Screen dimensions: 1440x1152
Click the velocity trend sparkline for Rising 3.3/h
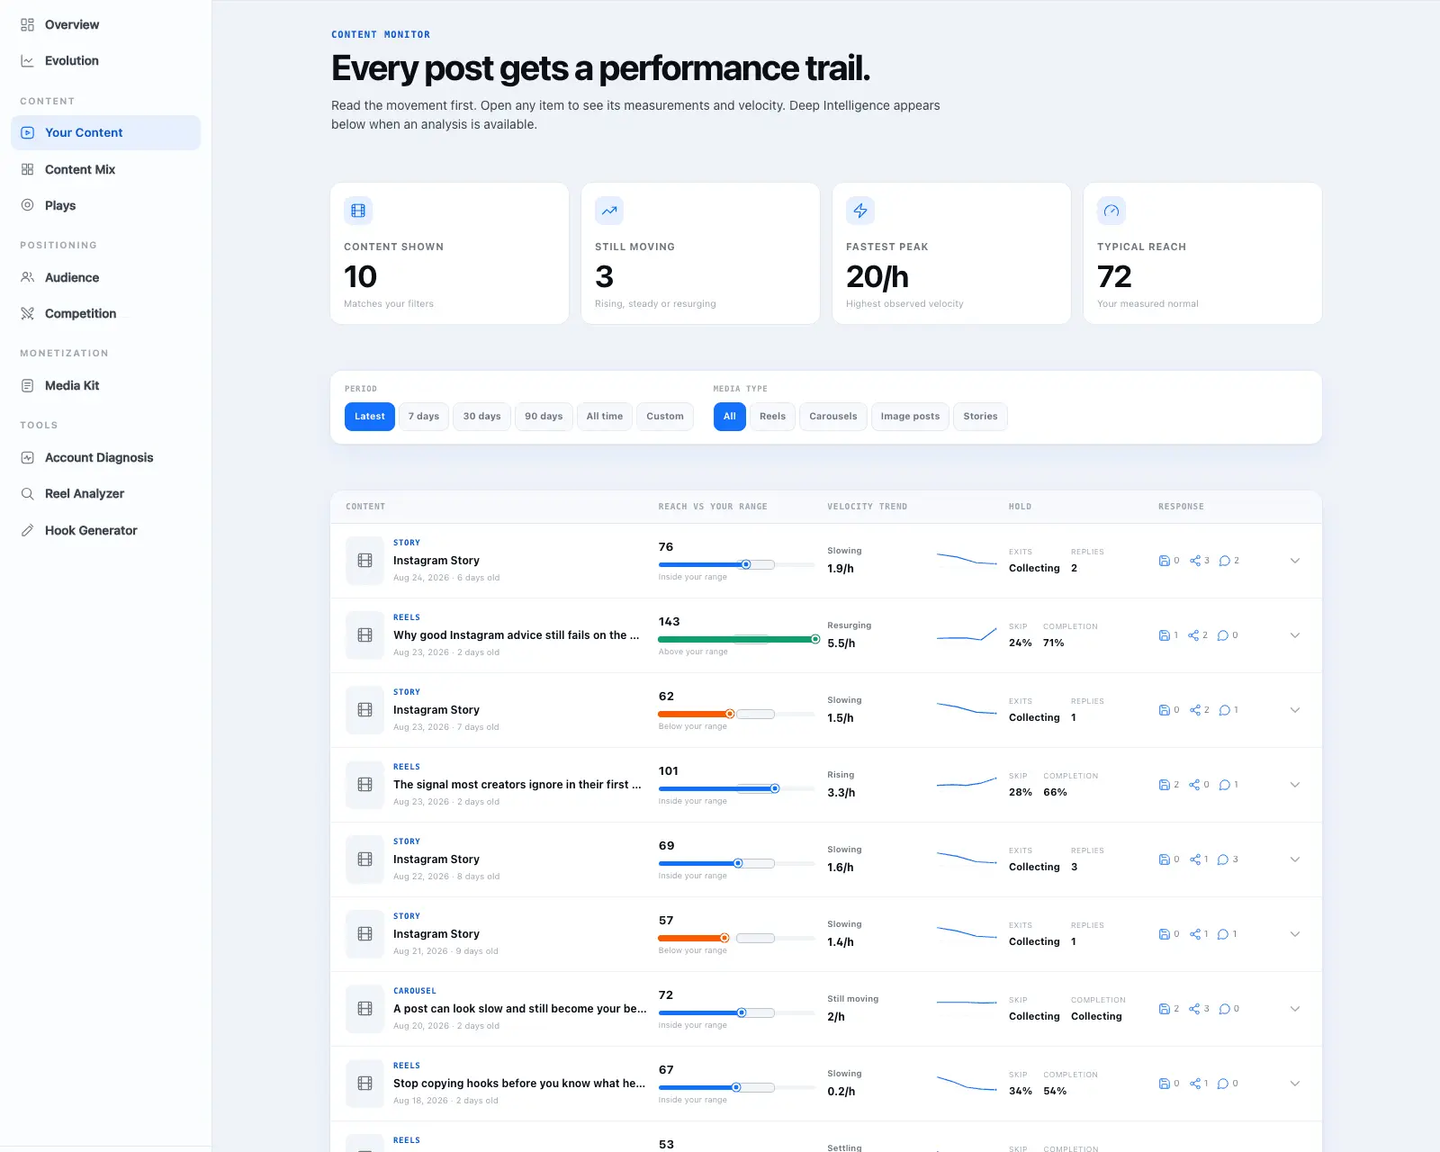(x=967, y=783)
